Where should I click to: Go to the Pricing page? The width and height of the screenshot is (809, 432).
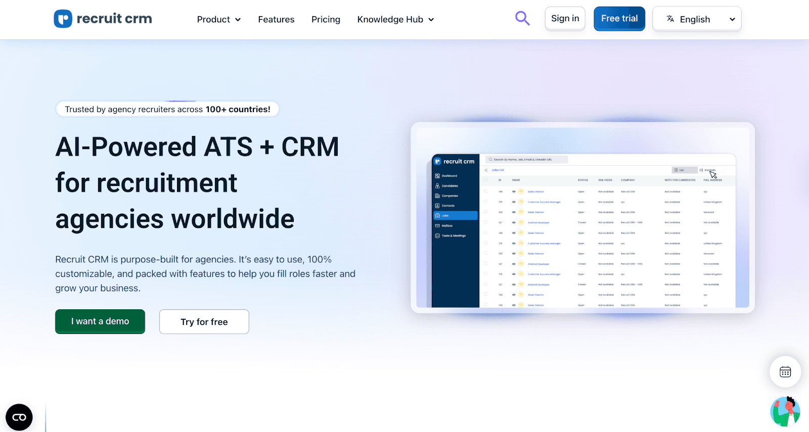point(326,19)
